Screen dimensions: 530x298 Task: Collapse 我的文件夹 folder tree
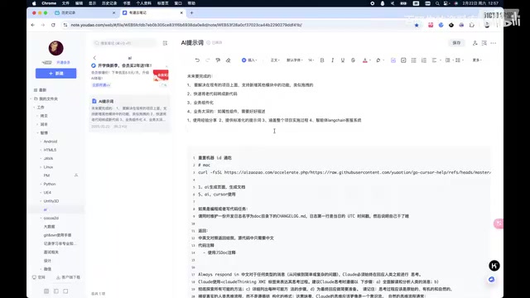[31, 99]
